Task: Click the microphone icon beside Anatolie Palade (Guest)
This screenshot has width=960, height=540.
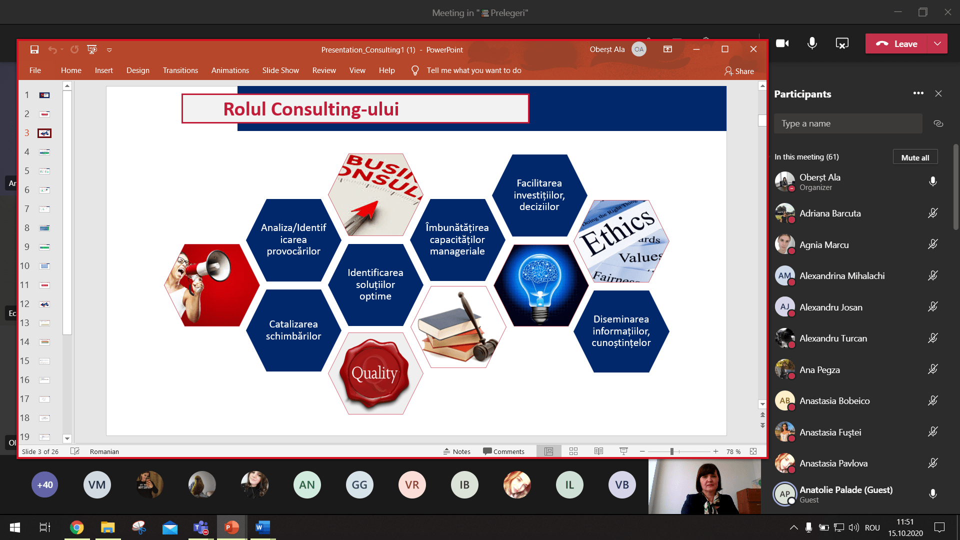Action: [x=933, y=494]
